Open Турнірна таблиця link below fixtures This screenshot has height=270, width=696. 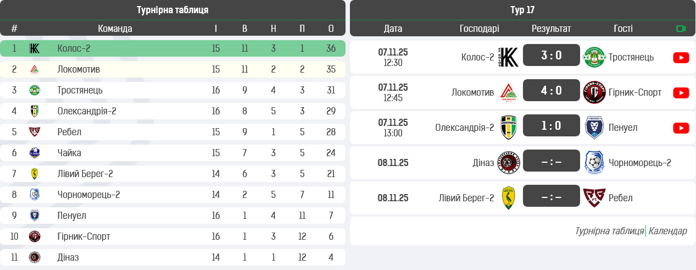(x=609, y=231)
